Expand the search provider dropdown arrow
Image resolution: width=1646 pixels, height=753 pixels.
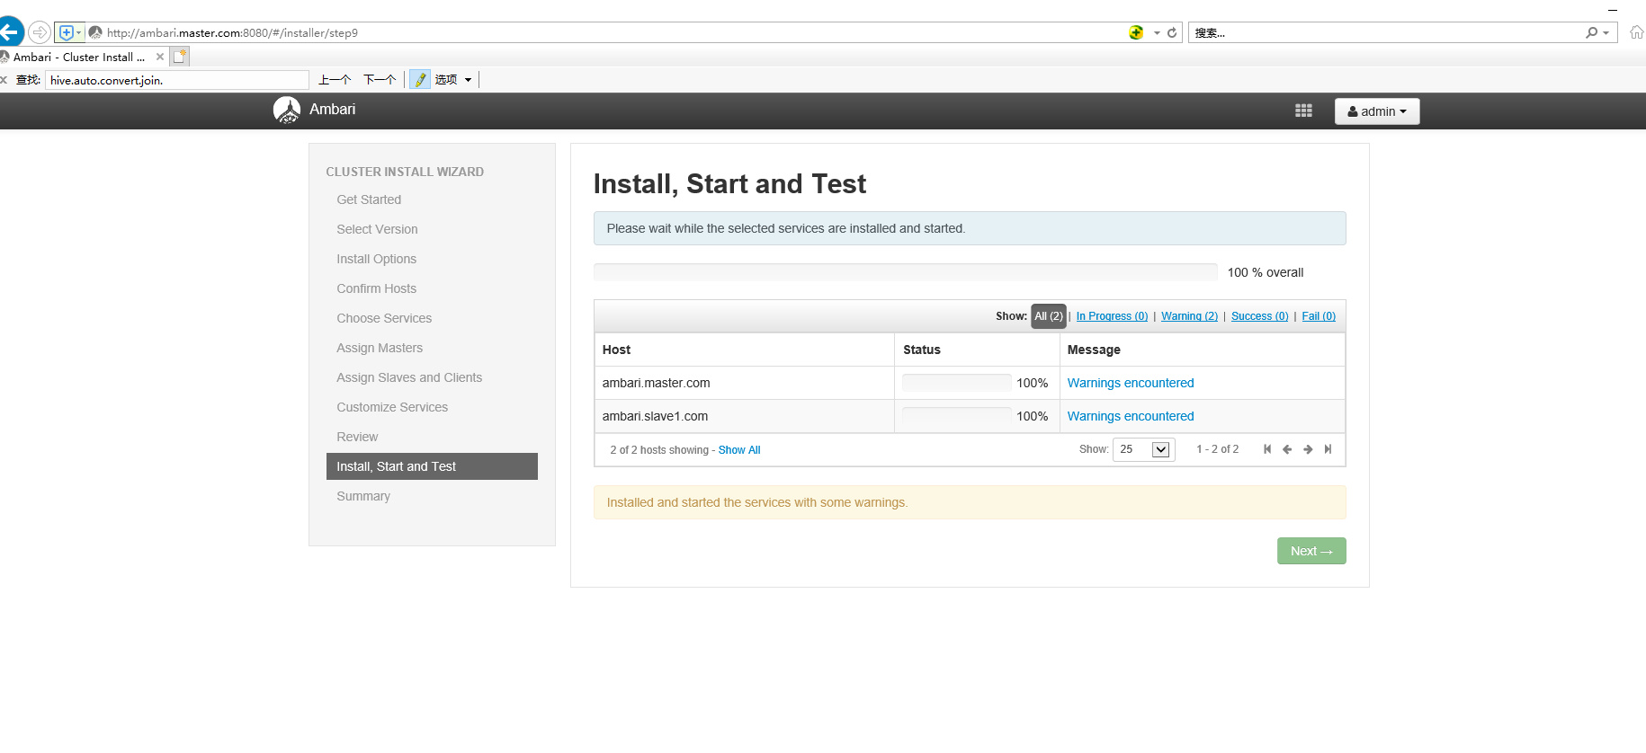pos(1606,33)
